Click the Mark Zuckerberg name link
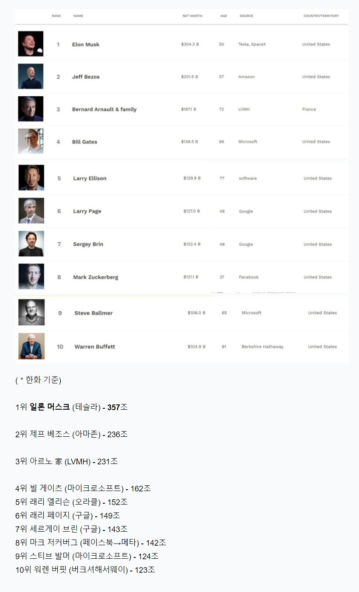The height and width of the screenshot is (592, 359). [95, 277]
